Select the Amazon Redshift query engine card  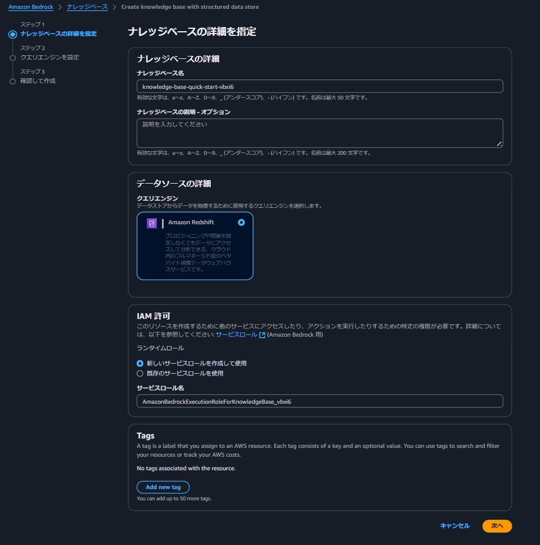195,246
